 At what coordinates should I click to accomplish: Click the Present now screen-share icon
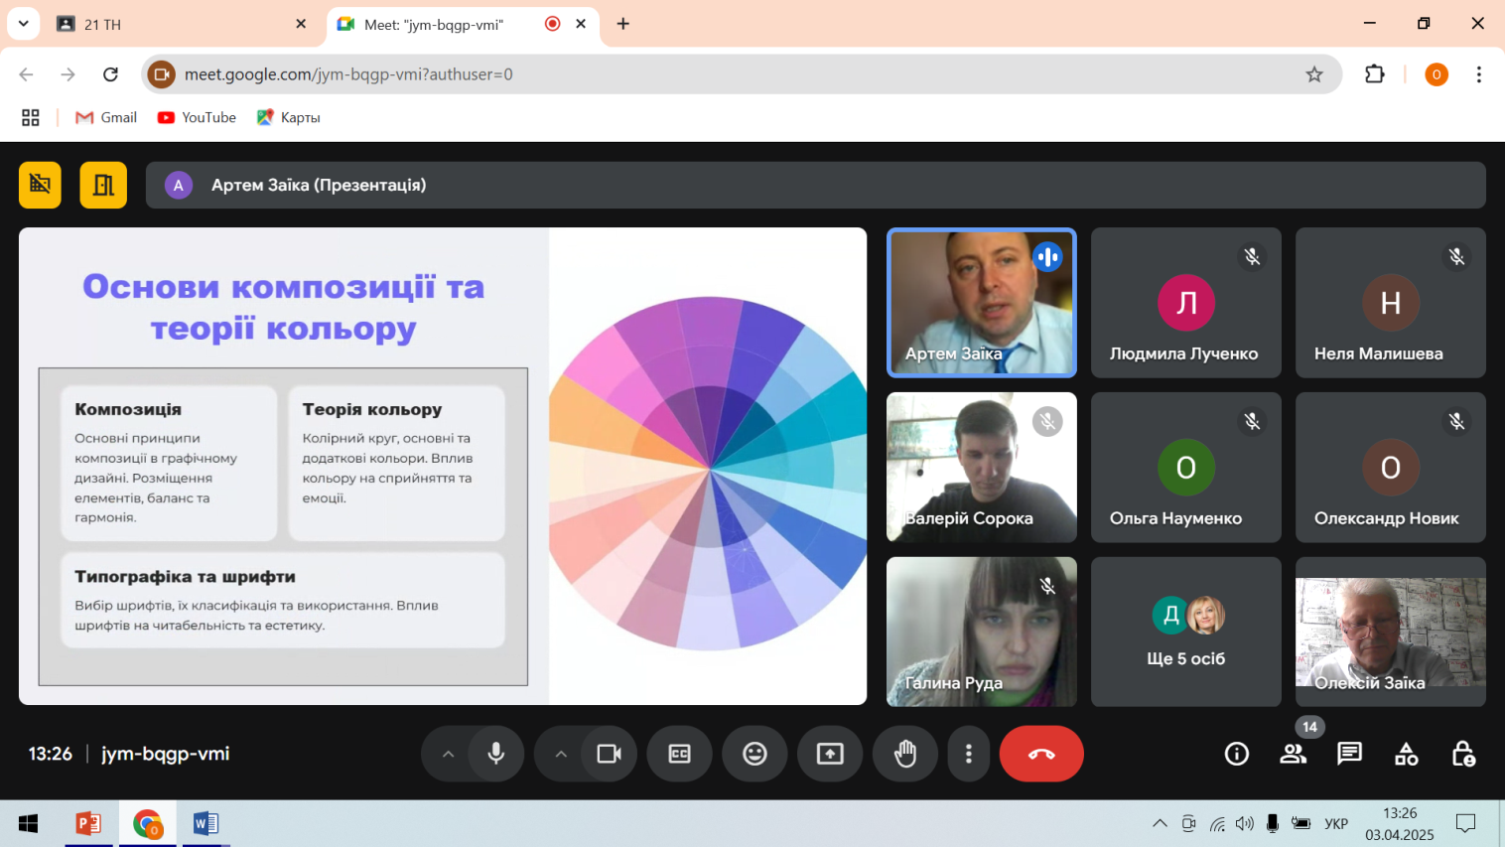(830, 754)
